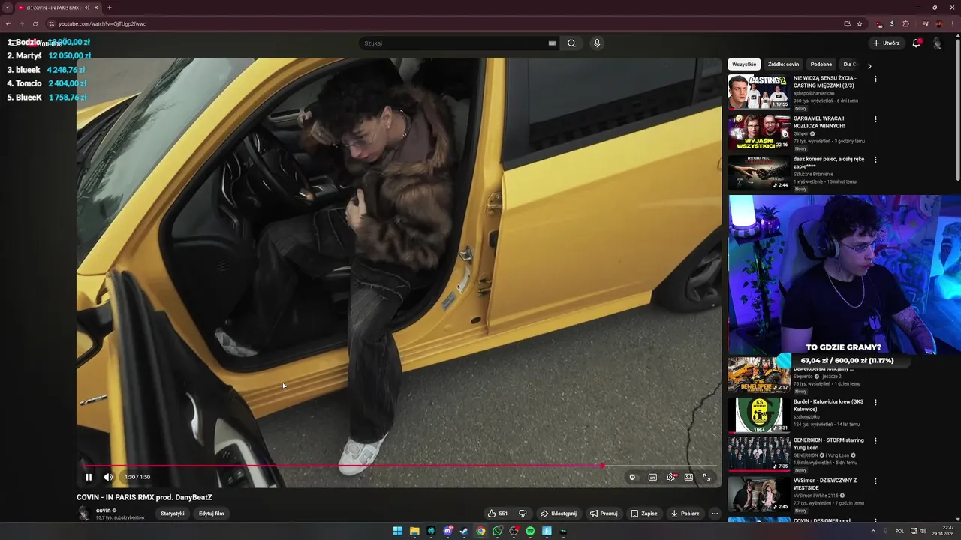The width and height of the screenshot is (961, 540).
Task: Open Steam from the taskbar
Action: tap(464, 531)
